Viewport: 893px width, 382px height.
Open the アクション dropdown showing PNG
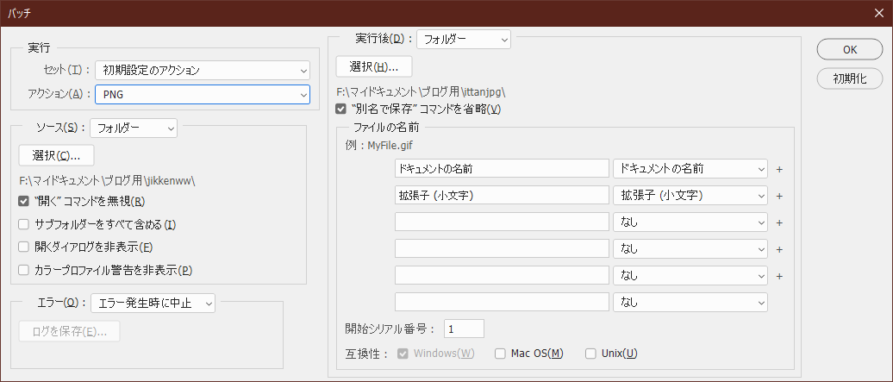tap(203, 95)
